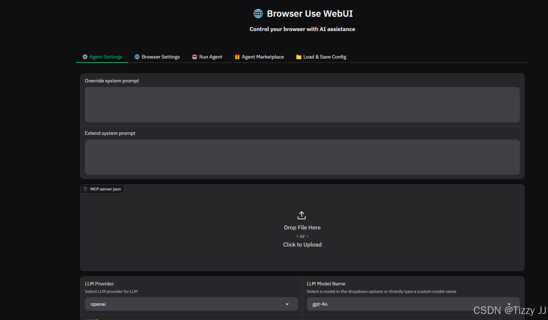548x320 pixels.
Task: Click the file icon beside MCP server json
Action: click(86, 189)
